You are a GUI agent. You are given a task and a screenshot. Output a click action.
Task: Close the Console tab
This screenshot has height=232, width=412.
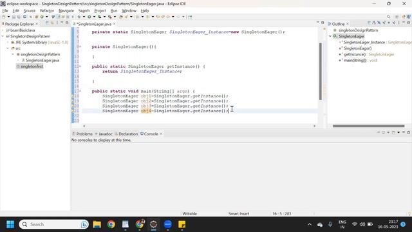pyautogui.click(x=161, y=134)
